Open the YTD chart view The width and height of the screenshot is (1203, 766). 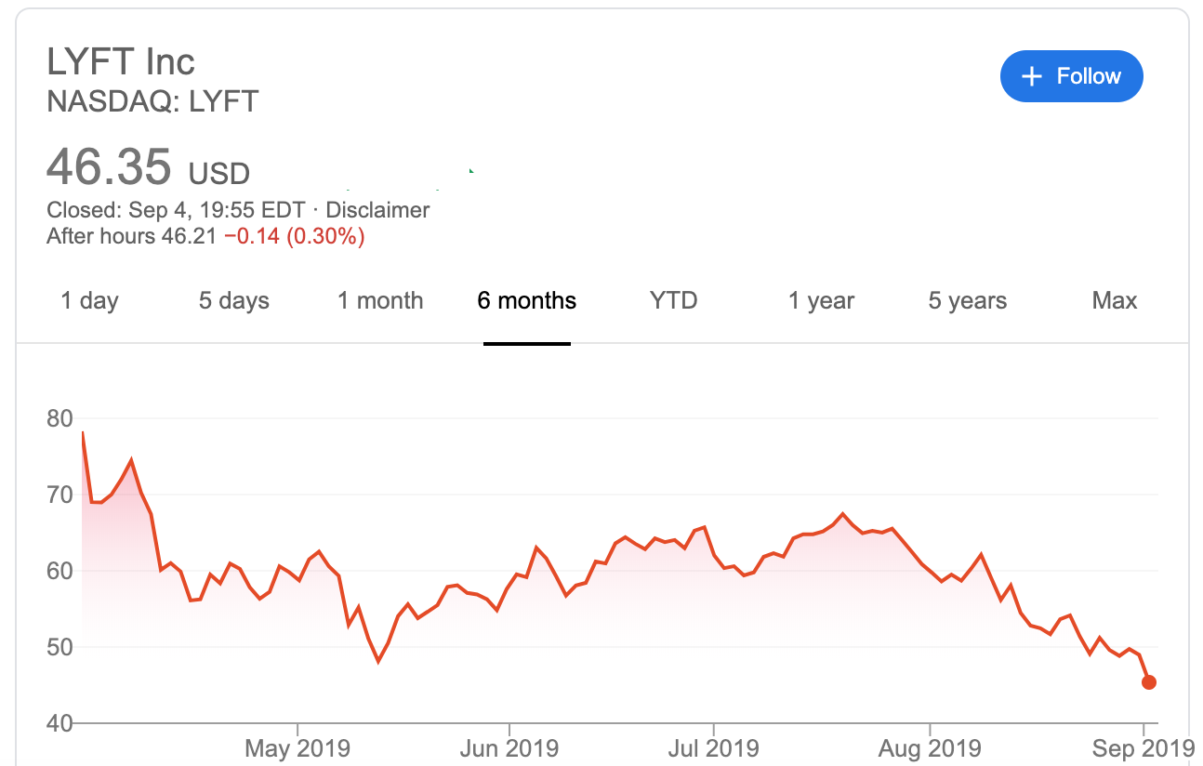(x=673, y=301)
